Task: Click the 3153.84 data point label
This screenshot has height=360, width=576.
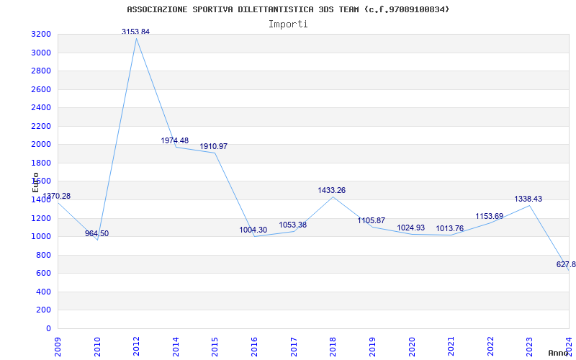Action: (x=135, y=32)
